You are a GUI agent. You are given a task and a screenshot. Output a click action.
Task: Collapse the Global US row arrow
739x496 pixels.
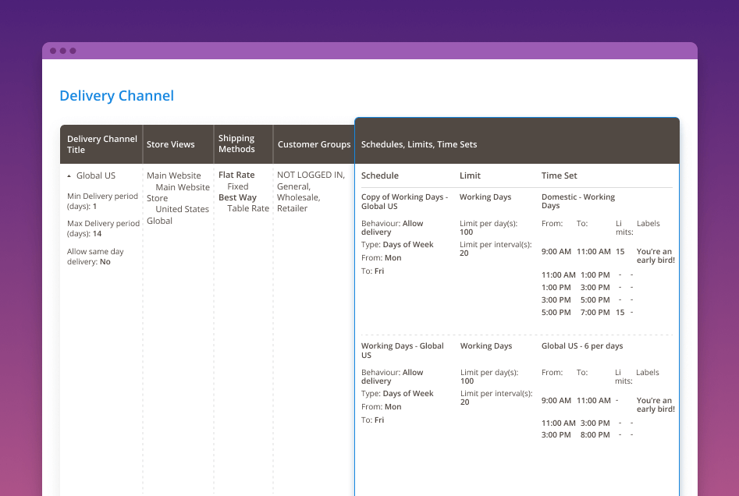(x=69, y=176)
